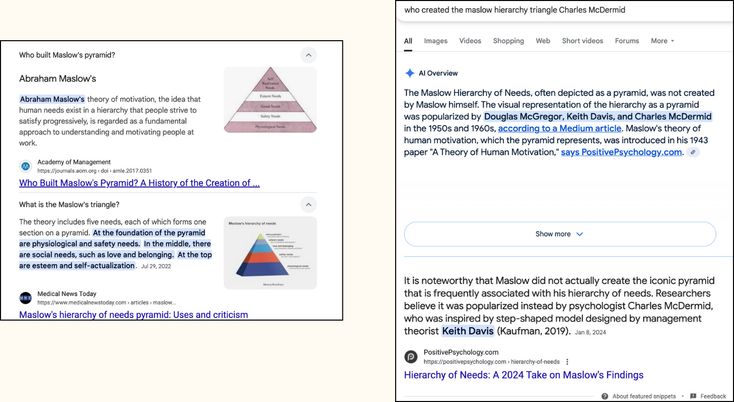Open 'Who Built Maslow's Pyramid? A History' link
This screenshot has height=402, width=734.
pyautogui.click(x=139, y=183)
